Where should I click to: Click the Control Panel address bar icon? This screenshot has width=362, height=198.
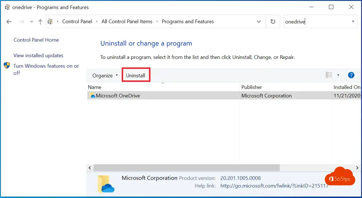click(x=50, y=21)
